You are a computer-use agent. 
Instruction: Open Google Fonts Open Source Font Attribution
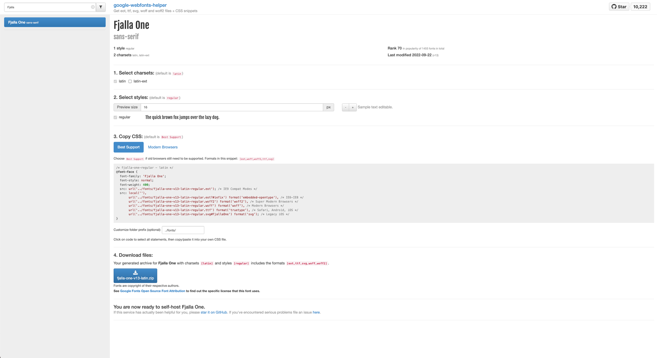point(152,291)
